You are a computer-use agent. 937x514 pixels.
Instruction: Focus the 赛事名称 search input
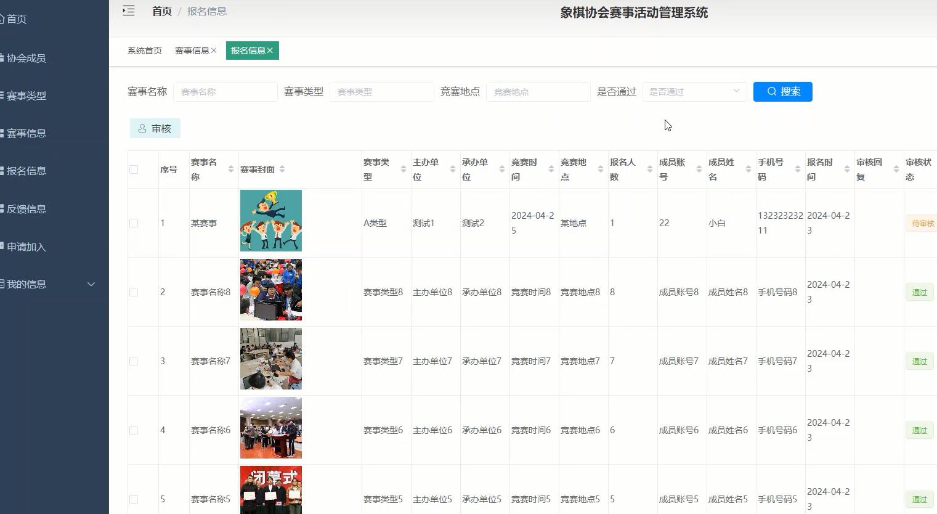click(x=225, y=92)
